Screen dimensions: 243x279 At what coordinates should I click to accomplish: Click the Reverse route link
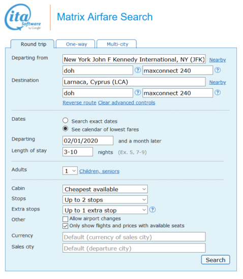(x=79, y=102)
